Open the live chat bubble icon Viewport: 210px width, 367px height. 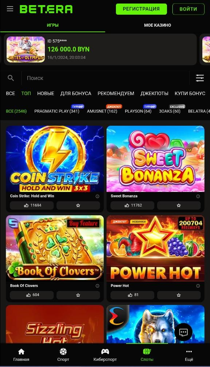tap(183, 332)
